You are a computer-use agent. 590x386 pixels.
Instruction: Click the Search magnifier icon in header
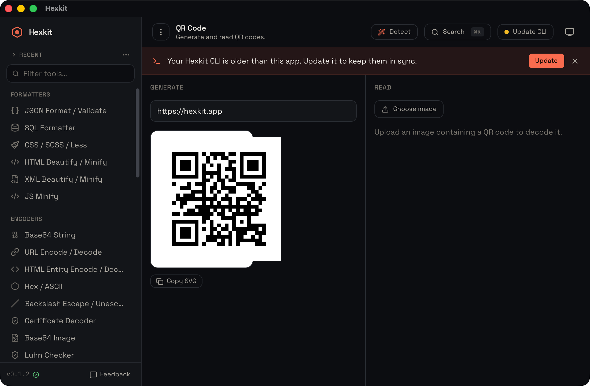pos(435,32)
